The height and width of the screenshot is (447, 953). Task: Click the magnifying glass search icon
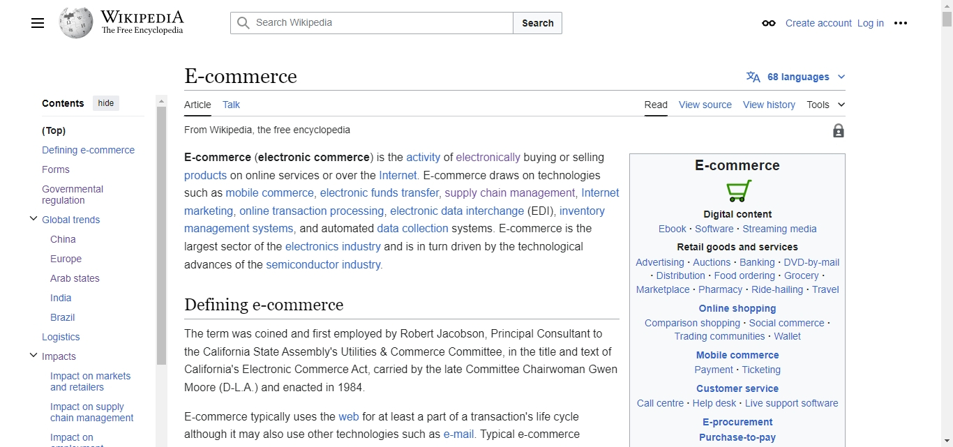click(243, 23)
